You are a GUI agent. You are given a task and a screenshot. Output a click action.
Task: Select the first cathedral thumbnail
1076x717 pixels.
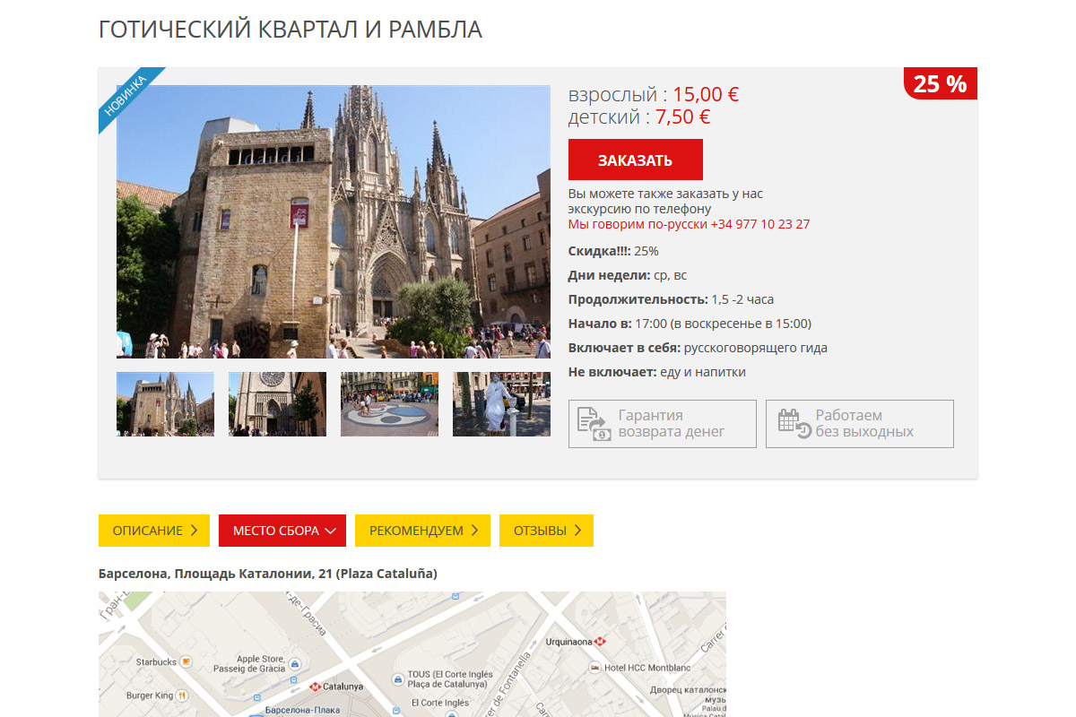point(165,404)
